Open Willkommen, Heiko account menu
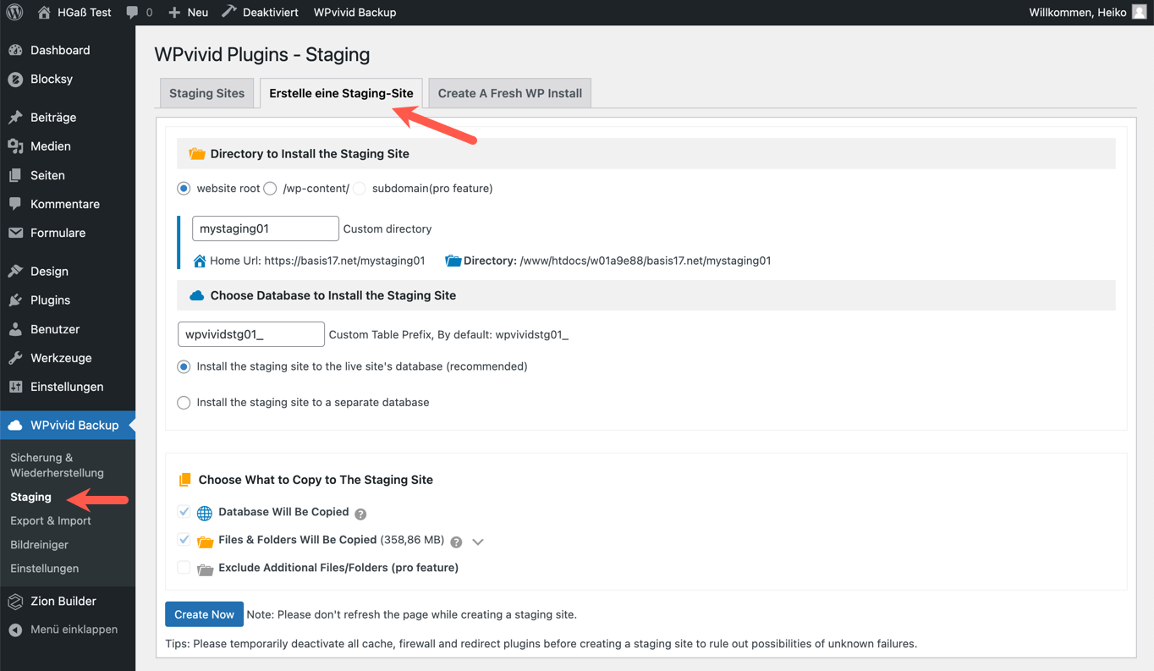This screenshot has width=1154, height=671. coord(1087,12)
